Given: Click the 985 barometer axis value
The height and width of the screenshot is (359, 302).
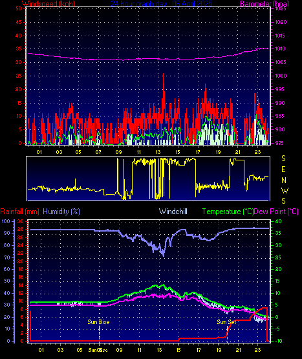Looking at the screenshot, I should 279,116.
